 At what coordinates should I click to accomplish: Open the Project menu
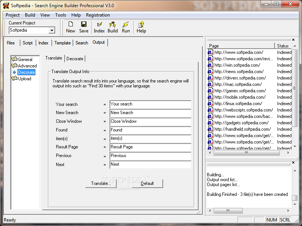tap(12, 15)
